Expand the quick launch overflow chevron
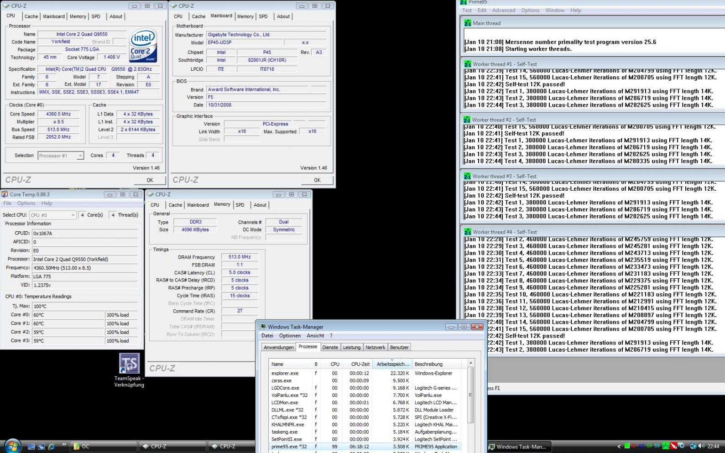This screenshot has width=725, height=453. click(64, 444)
